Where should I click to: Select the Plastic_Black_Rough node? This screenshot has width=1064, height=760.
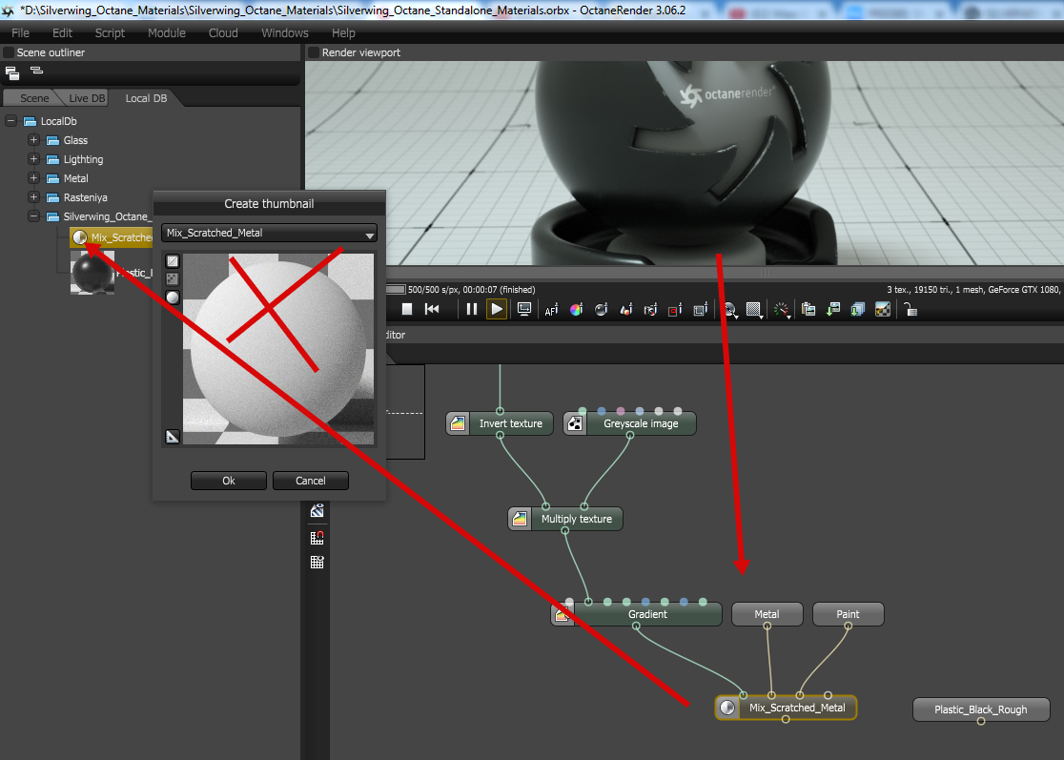pos(980,709)
